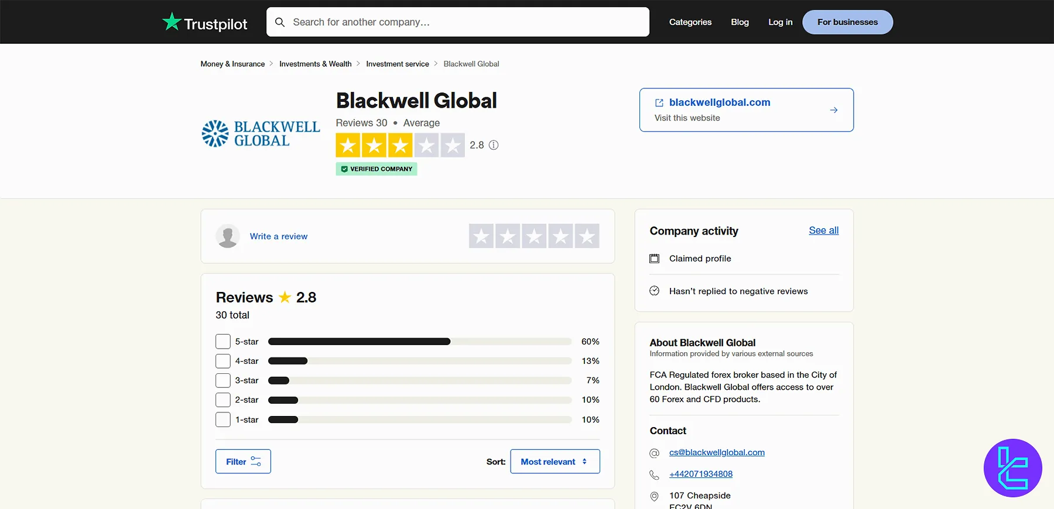Click the check-circle icon beside negative reviews
The width and height of the screenshot is (1054, 509).
655,291
